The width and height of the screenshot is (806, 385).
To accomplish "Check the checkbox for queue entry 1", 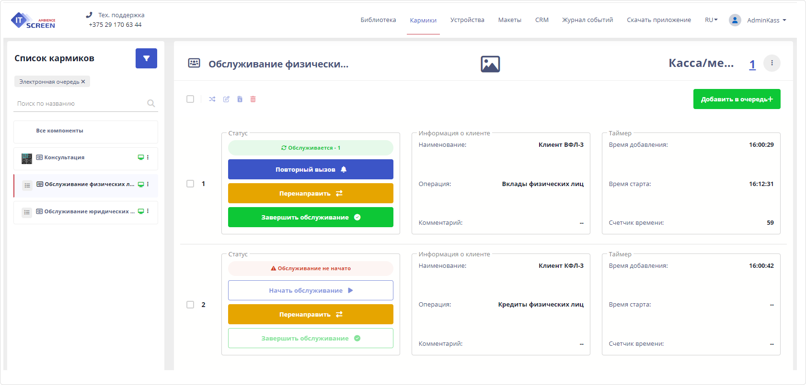I will [x=190, y=184].
